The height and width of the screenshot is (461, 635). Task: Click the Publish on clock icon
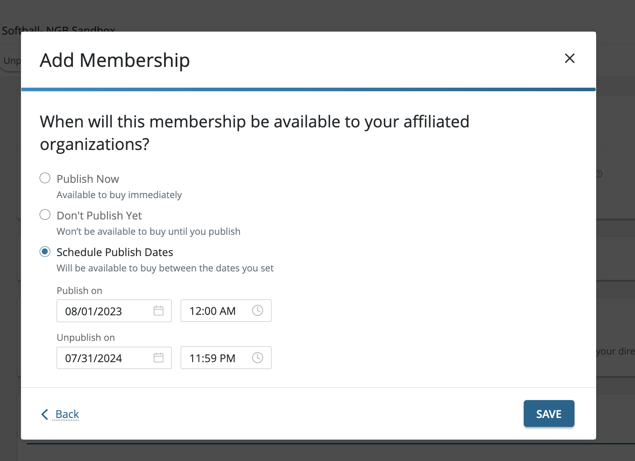click(x=257, y=311)
